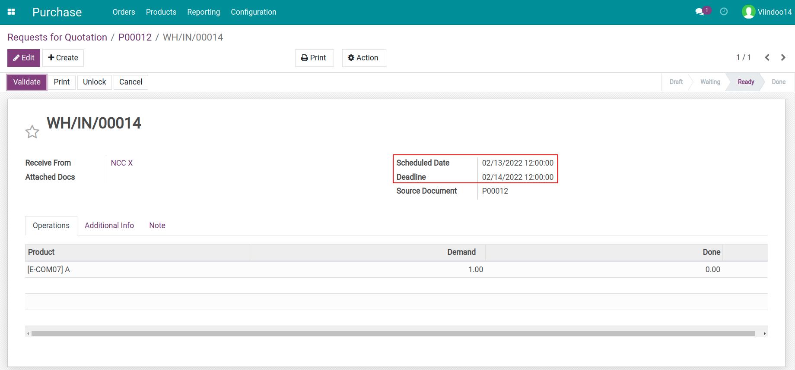Viewport: 795px width, 370px height.
Task: Navigate to P00012 breadcrumb
Action: [x=135, y=37]
